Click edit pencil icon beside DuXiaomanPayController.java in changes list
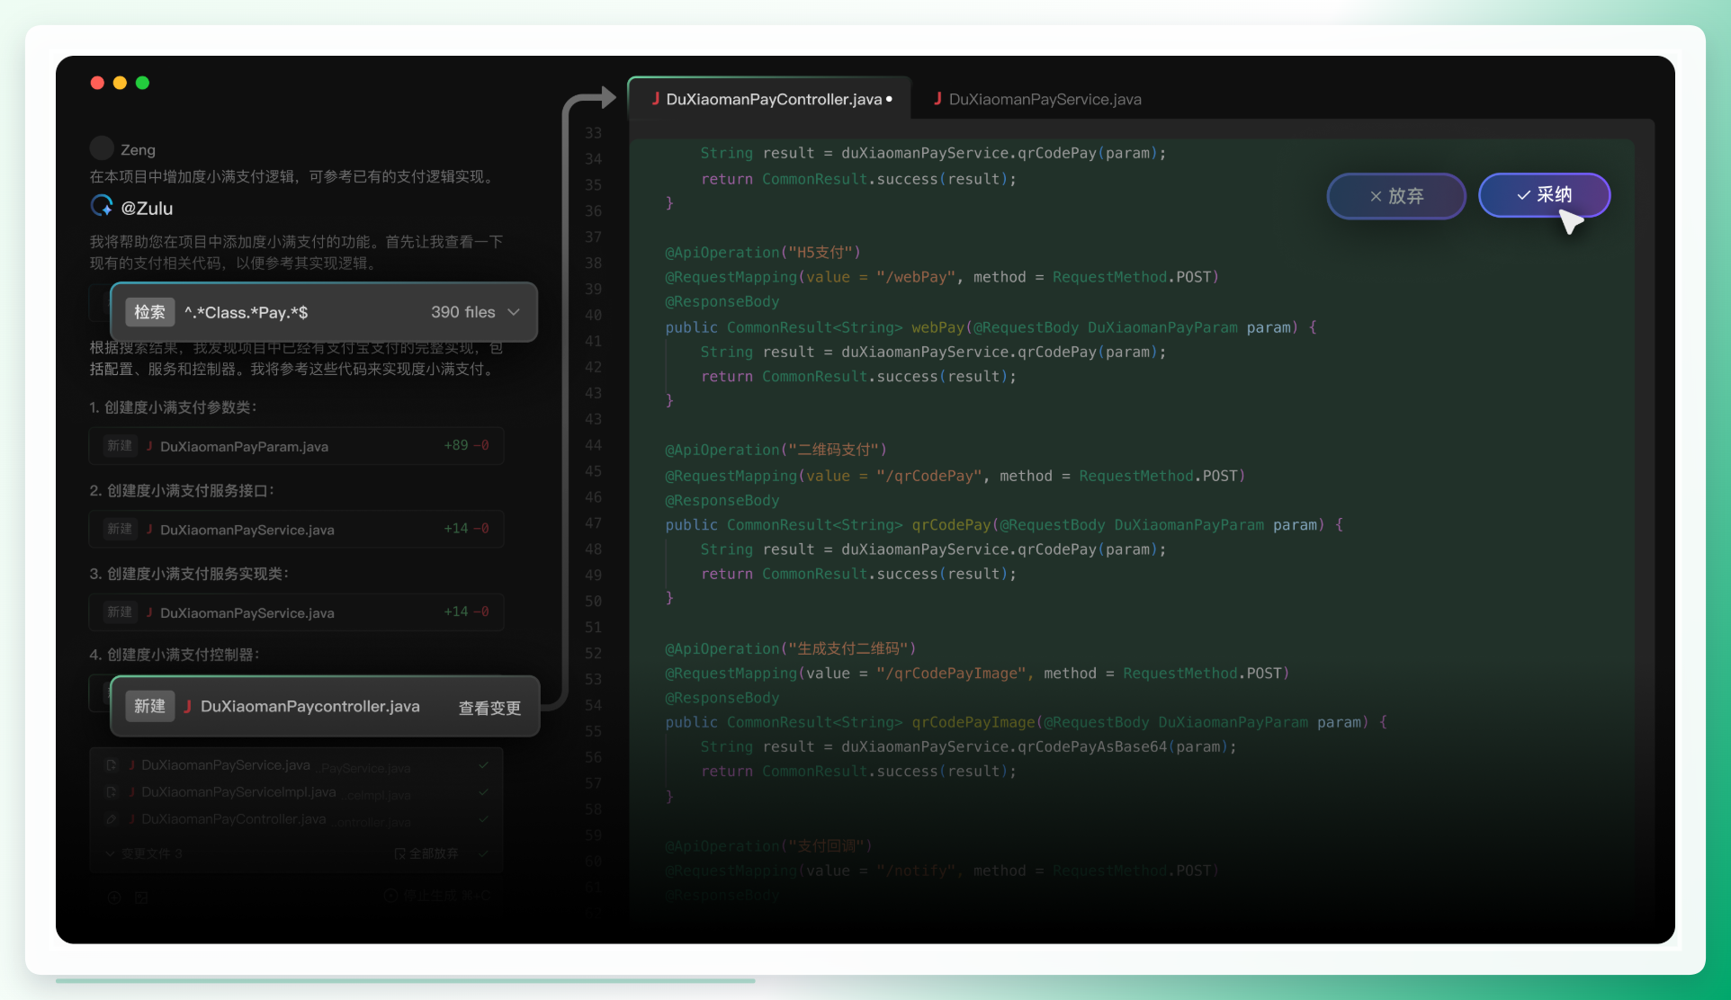 tap(112, 819)
